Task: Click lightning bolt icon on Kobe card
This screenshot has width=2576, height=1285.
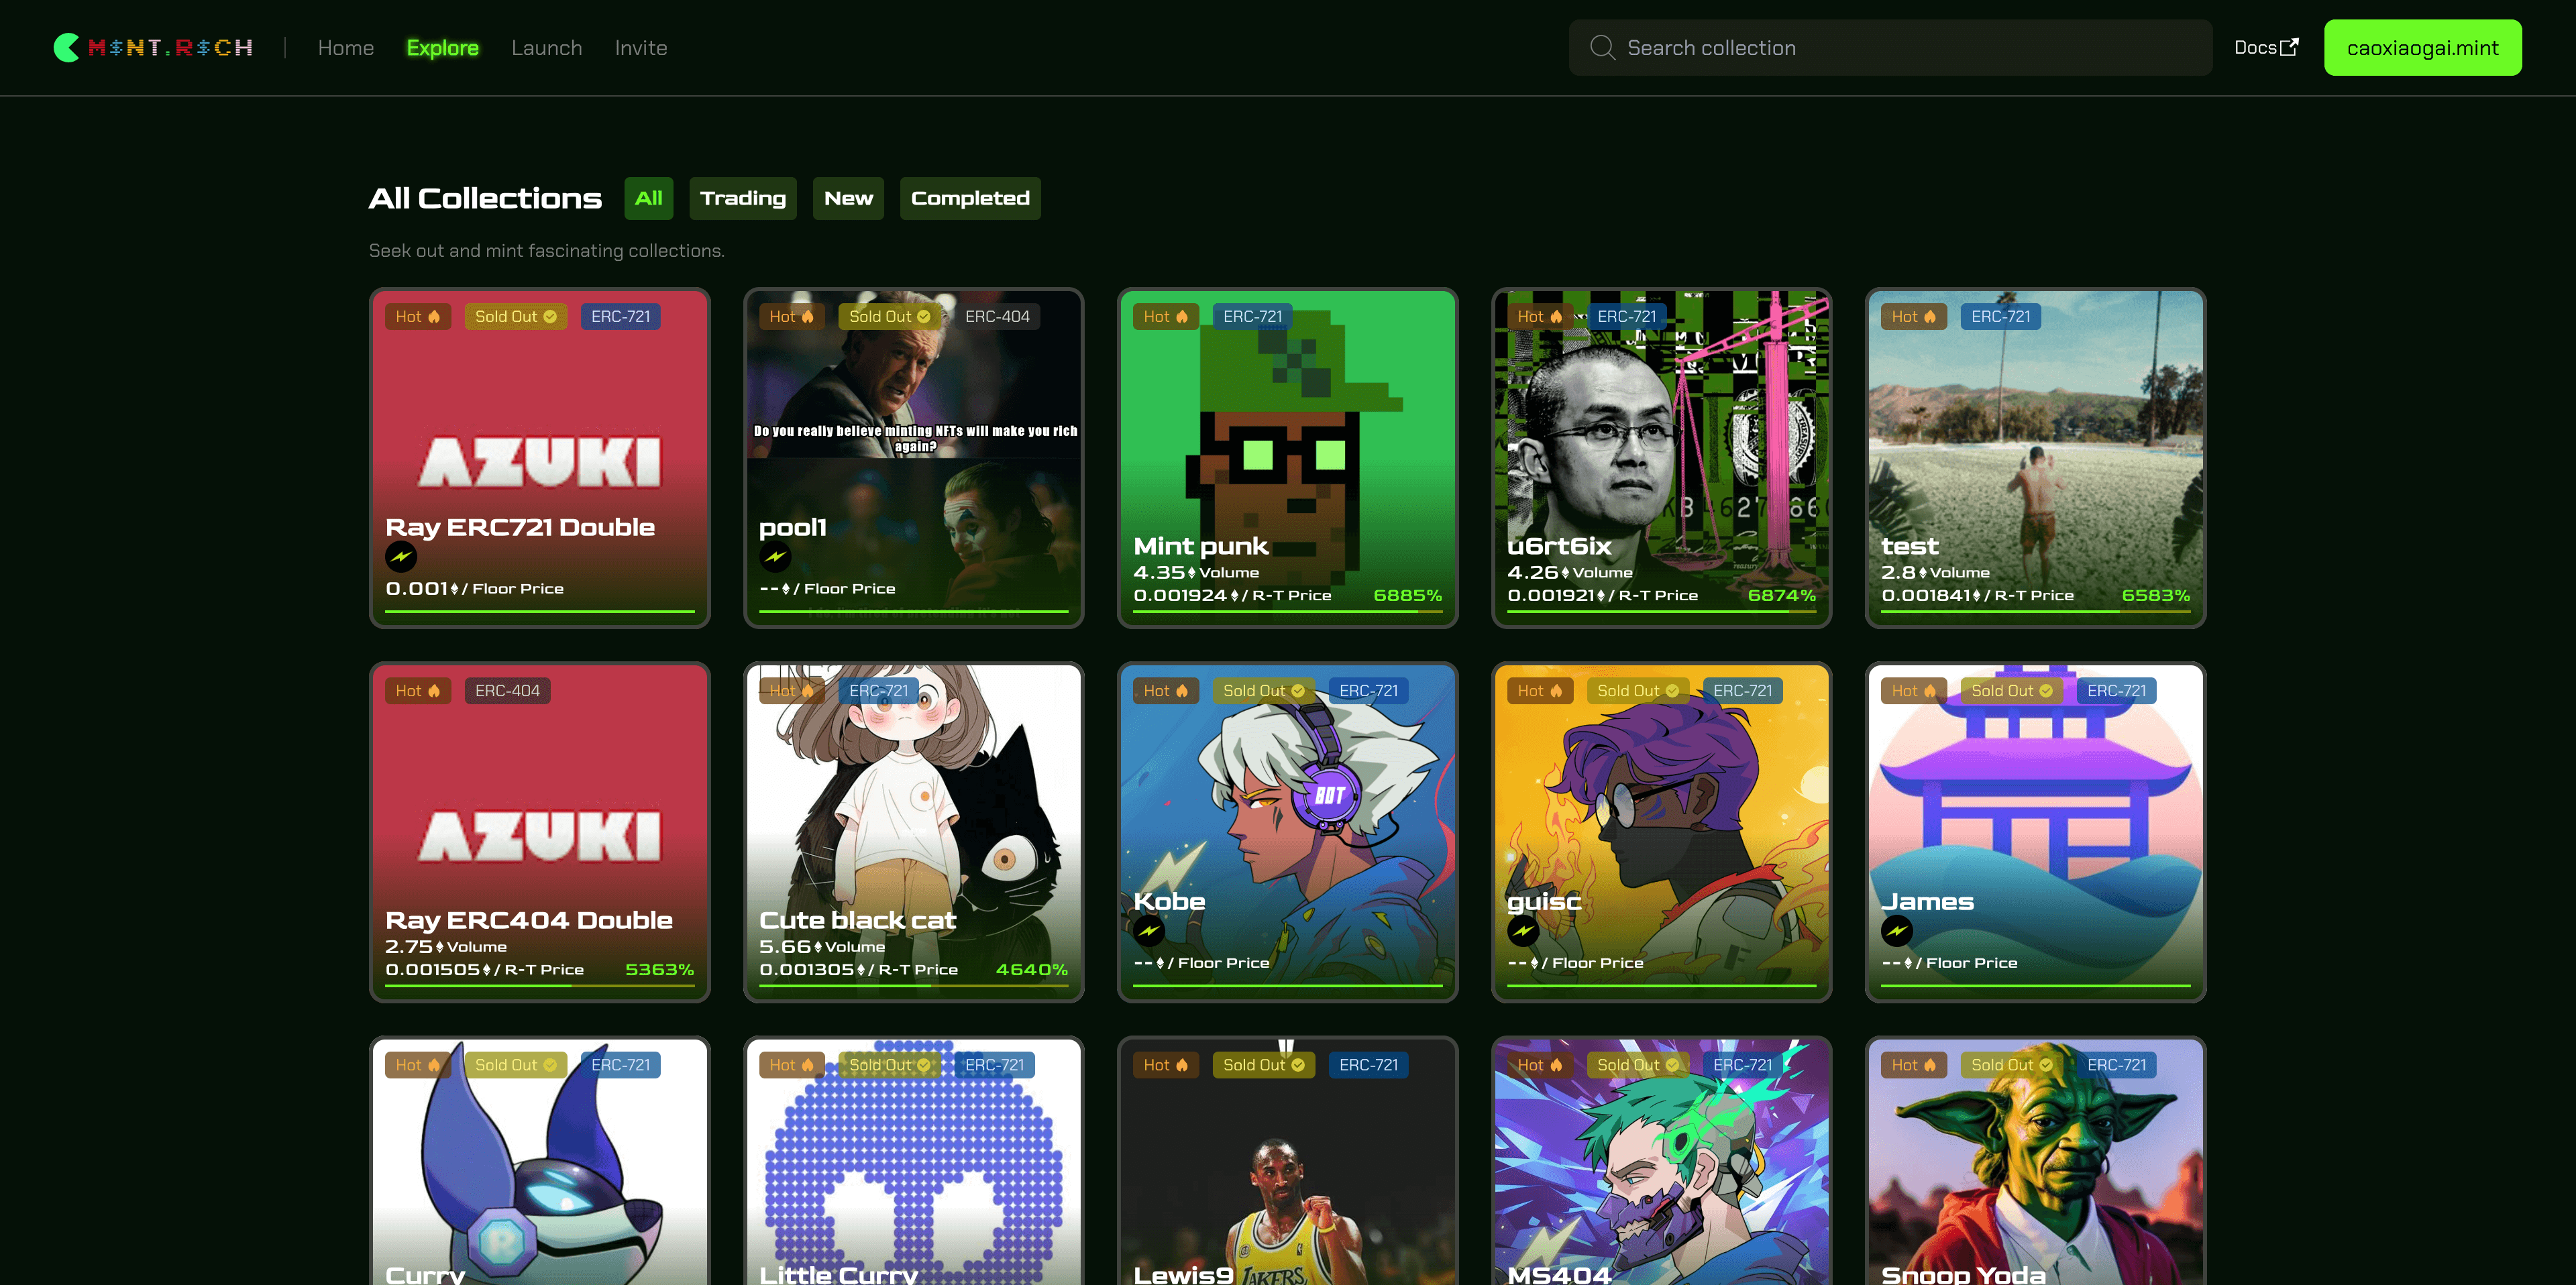Action: [1149, 931]
